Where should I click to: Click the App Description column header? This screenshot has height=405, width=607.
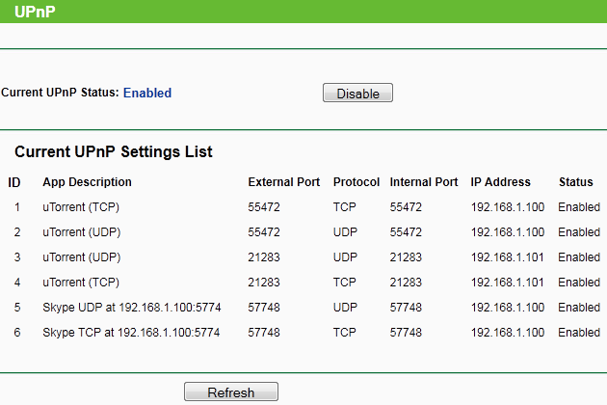pos(87,182)
